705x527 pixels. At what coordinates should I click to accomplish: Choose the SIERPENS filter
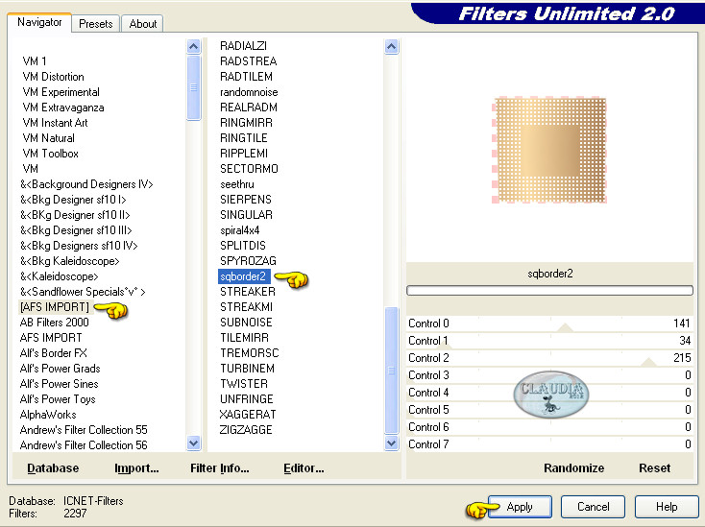[246, 200]
